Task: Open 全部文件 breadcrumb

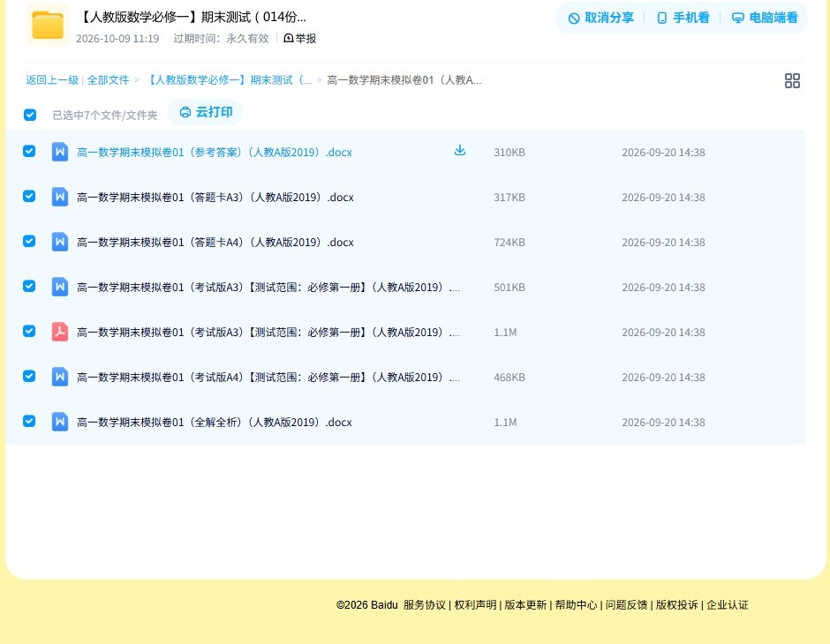Action: (x=108, y=80)
